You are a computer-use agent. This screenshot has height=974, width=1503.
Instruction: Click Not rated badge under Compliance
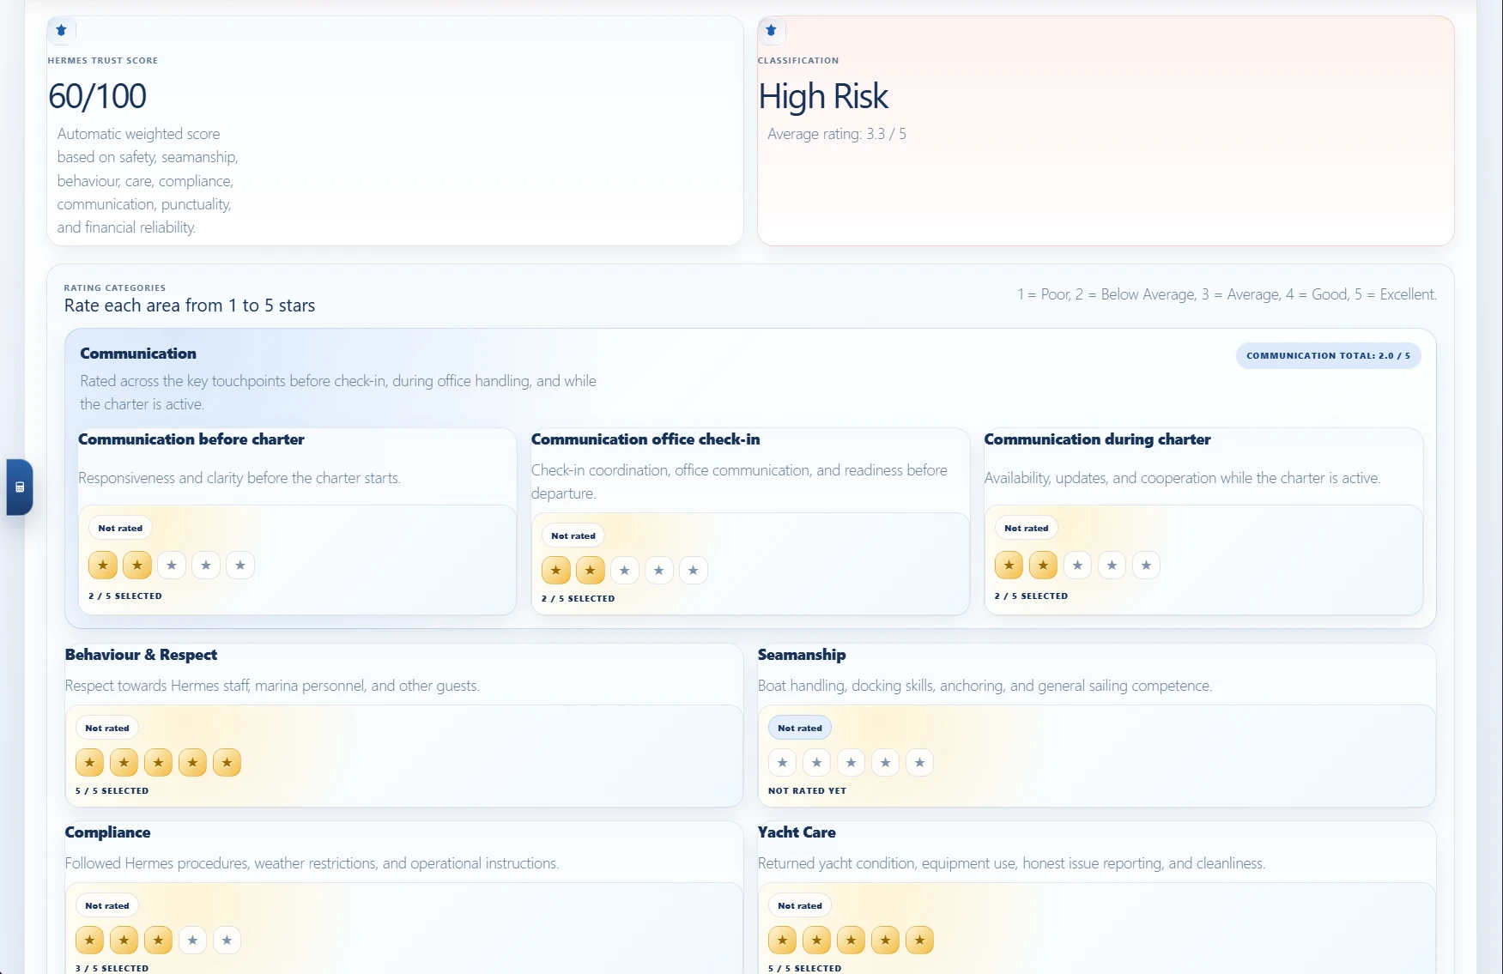[x=107, y=906]
